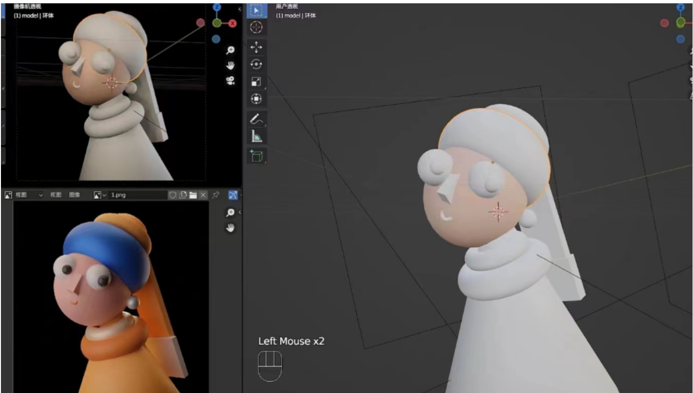Toggle camera view icon in camera viewport
The width and height of the screenshot is (693, 393).
click(x=231, y=80)
